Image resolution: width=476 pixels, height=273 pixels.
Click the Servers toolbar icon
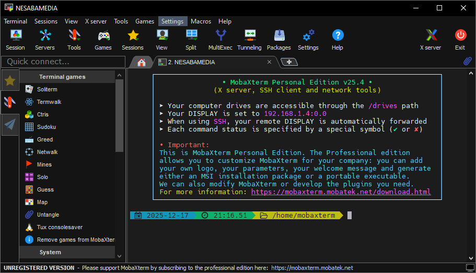point(45,40)
